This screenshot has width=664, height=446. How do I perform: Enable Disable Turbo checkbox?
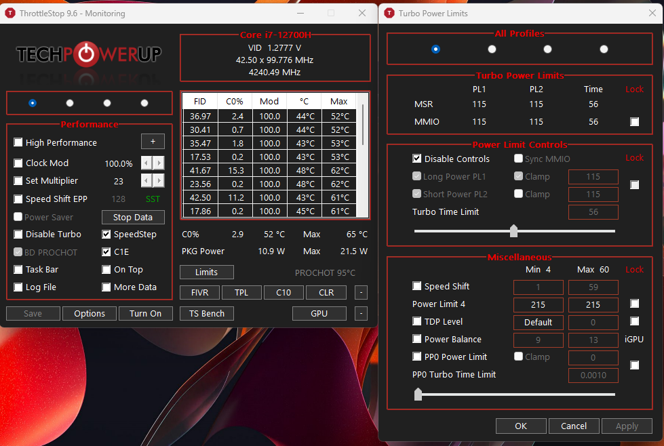[x=18, y=234]
